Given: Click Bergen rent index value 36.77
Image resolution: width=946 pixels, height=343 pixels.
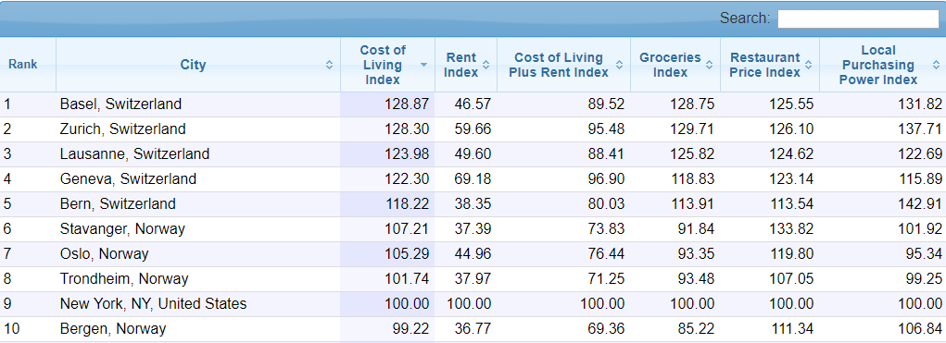Looking at the screenshot, I should pyautogui.click(x=473, y=329).
